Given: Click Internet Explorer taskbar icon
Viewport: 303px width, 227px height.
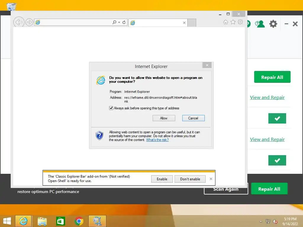Looking at the screenshot, I should 23,221.
